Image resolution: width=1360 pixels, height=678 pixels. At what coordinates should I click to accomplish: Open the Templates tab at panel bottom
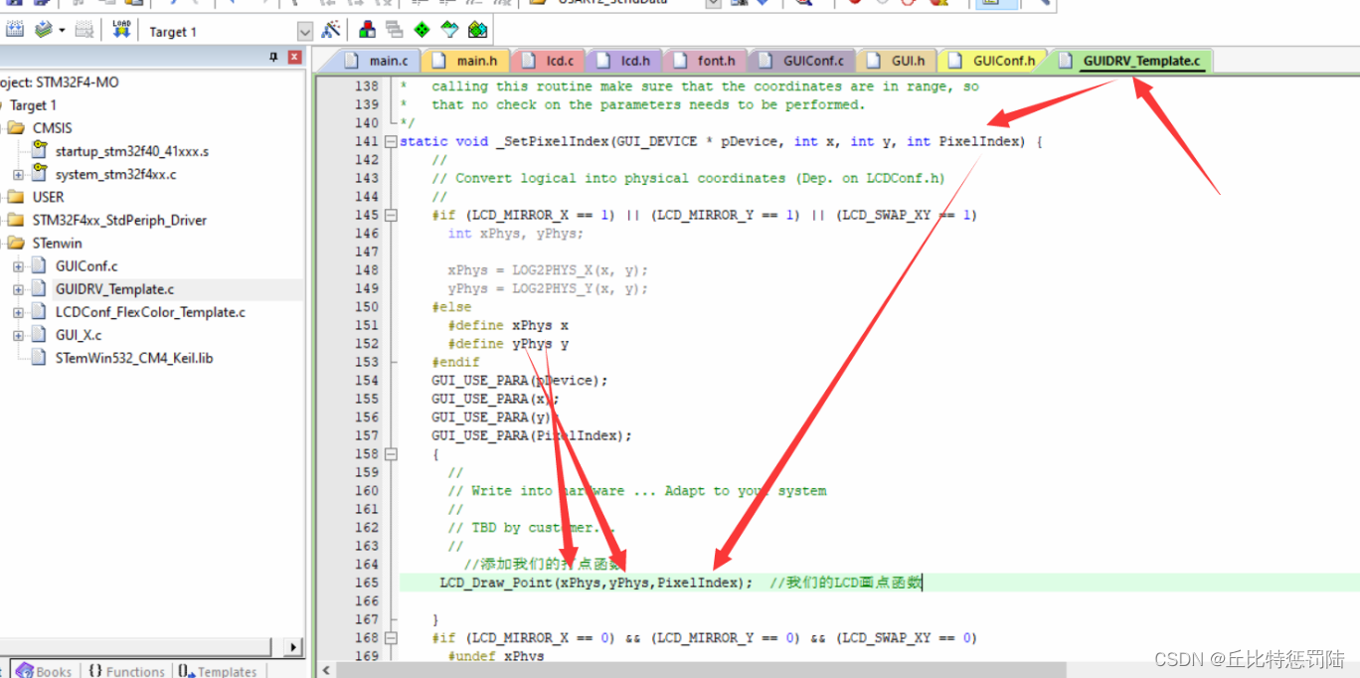pos(218,671)
